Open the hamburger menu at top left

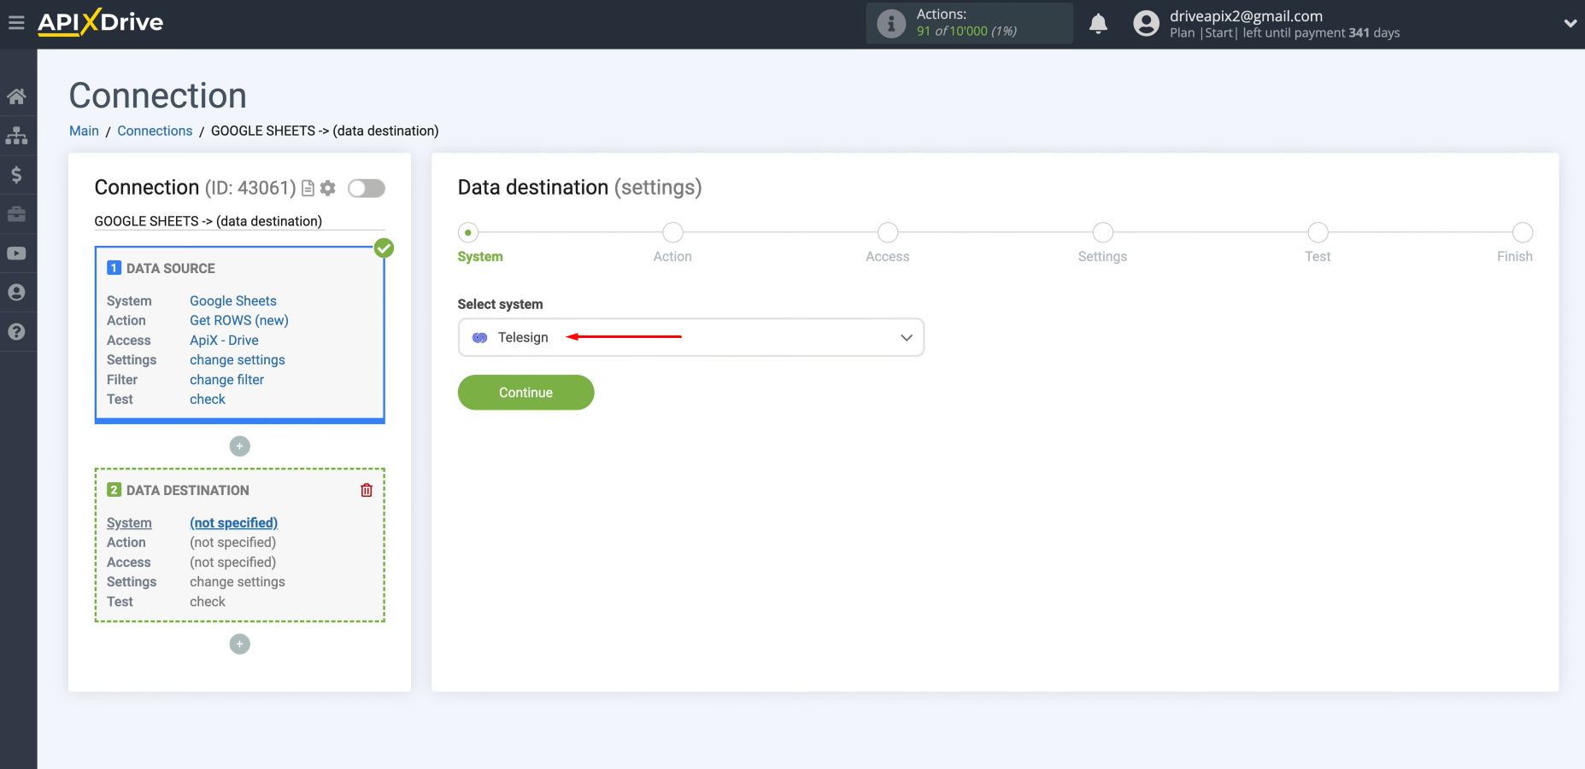(15, 22)
